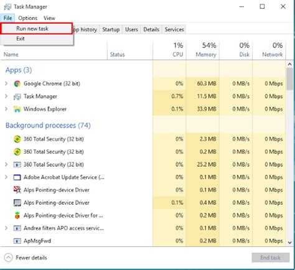Screen dimensions: 295x270
Task: Select the Apps (3) group heading
Action: point(19,70)
